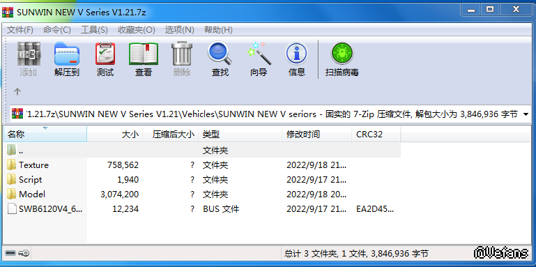Go up one folder with arrow

coord(17,91)
